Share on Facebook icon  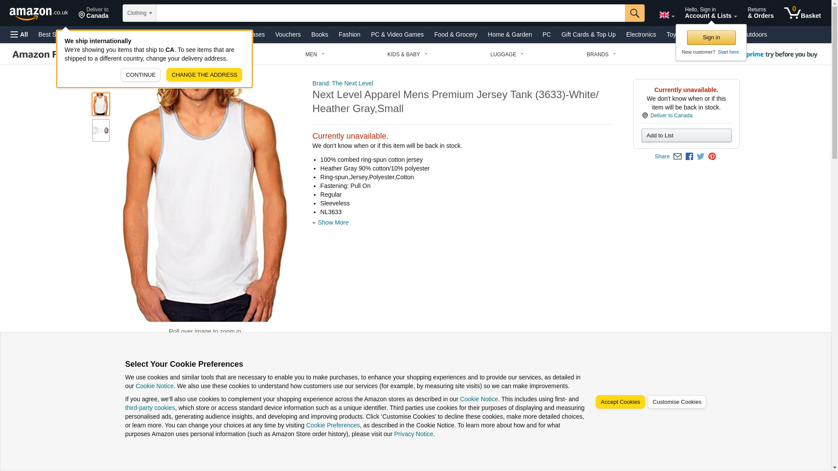pyautogui.click(x=689, y=157)
